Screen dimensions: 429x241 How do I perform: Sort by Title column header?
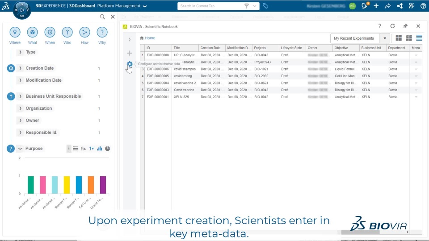click(185, 48)
